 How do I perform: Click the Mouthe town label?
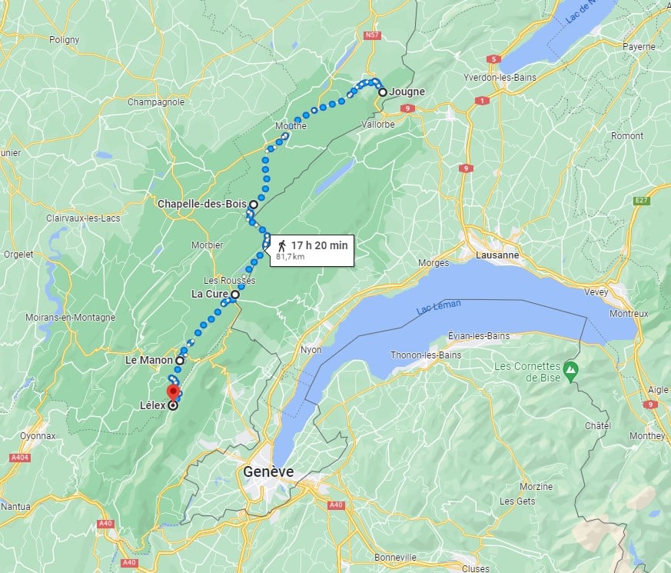click(291, 125)
